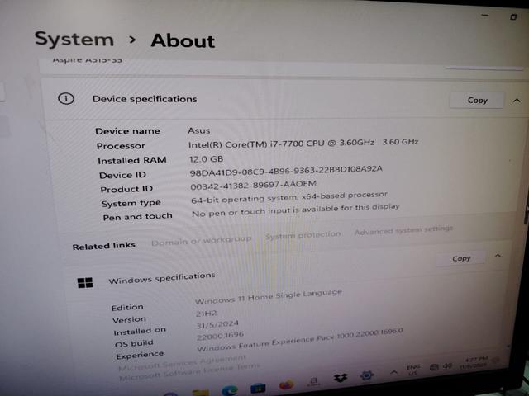Open network and volume tray icons
529x396 pixels.
(441, 366)
